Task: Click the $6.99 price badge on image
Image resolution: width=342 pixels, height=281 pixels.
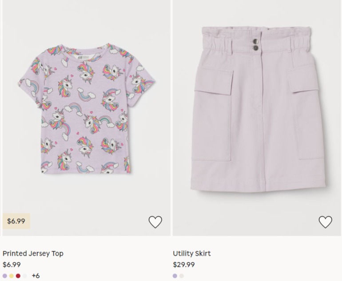Action: point(16,221)
